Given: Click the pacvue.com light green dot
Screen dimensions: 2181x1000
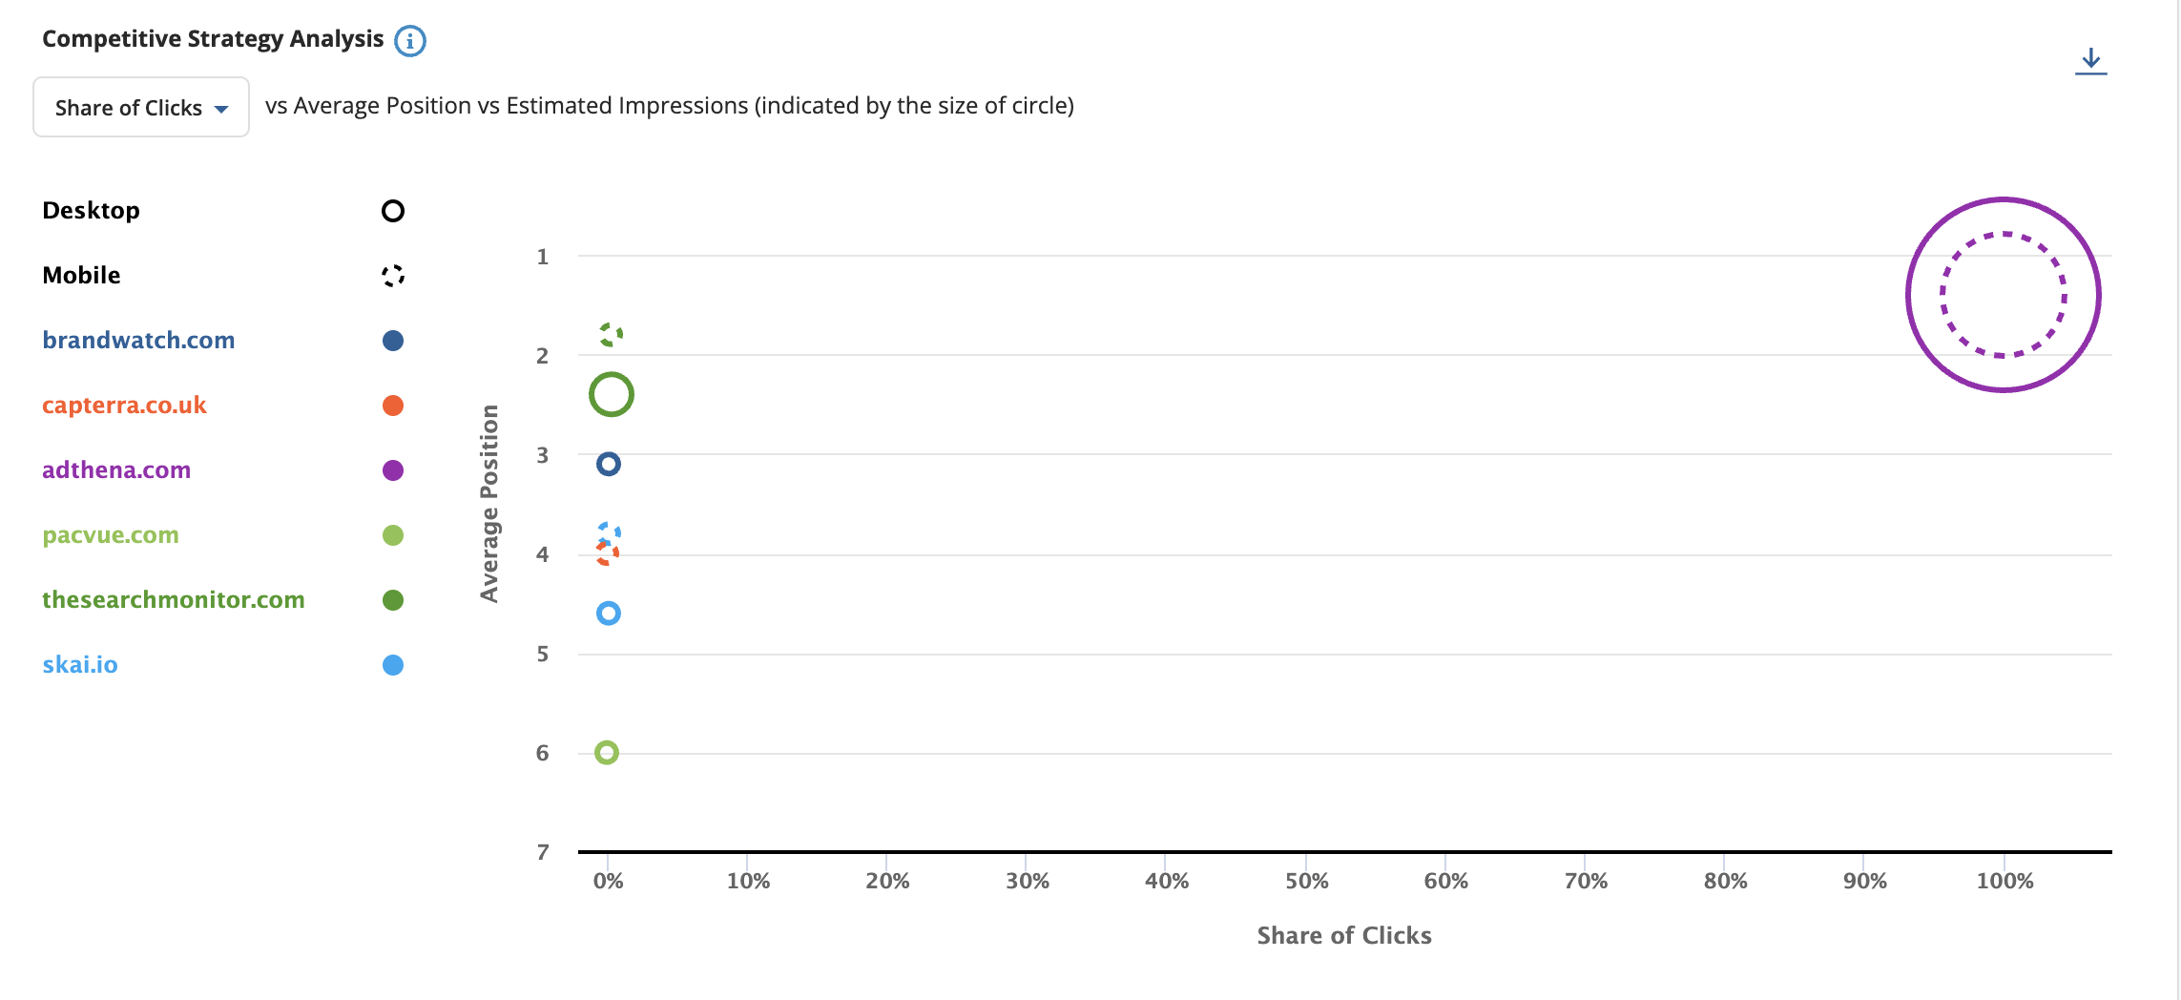Looking at the screenshot, I should point(393,535).
